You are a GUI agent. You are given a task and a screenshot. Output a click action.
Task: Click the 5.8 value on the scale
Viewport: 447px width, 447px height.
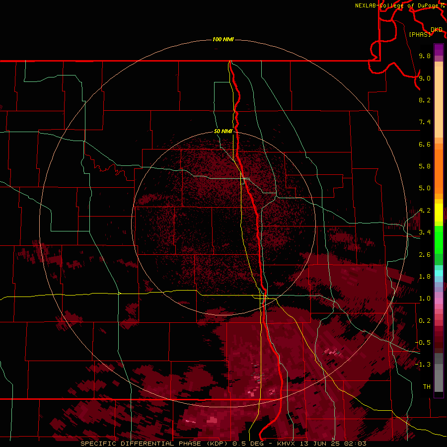pos(425,166)
